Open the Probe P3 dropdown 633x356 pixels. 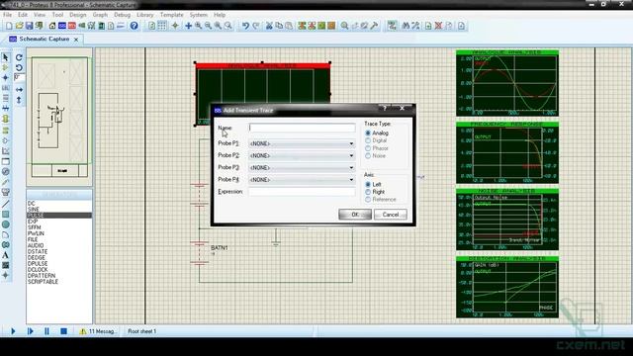pyautogui.click(x=302, y=167)
